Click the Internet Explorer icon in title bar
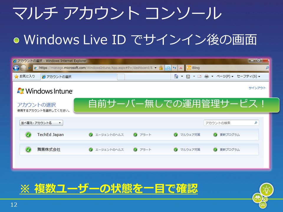This screenshot has width=283, height=212. pos(15,61)
